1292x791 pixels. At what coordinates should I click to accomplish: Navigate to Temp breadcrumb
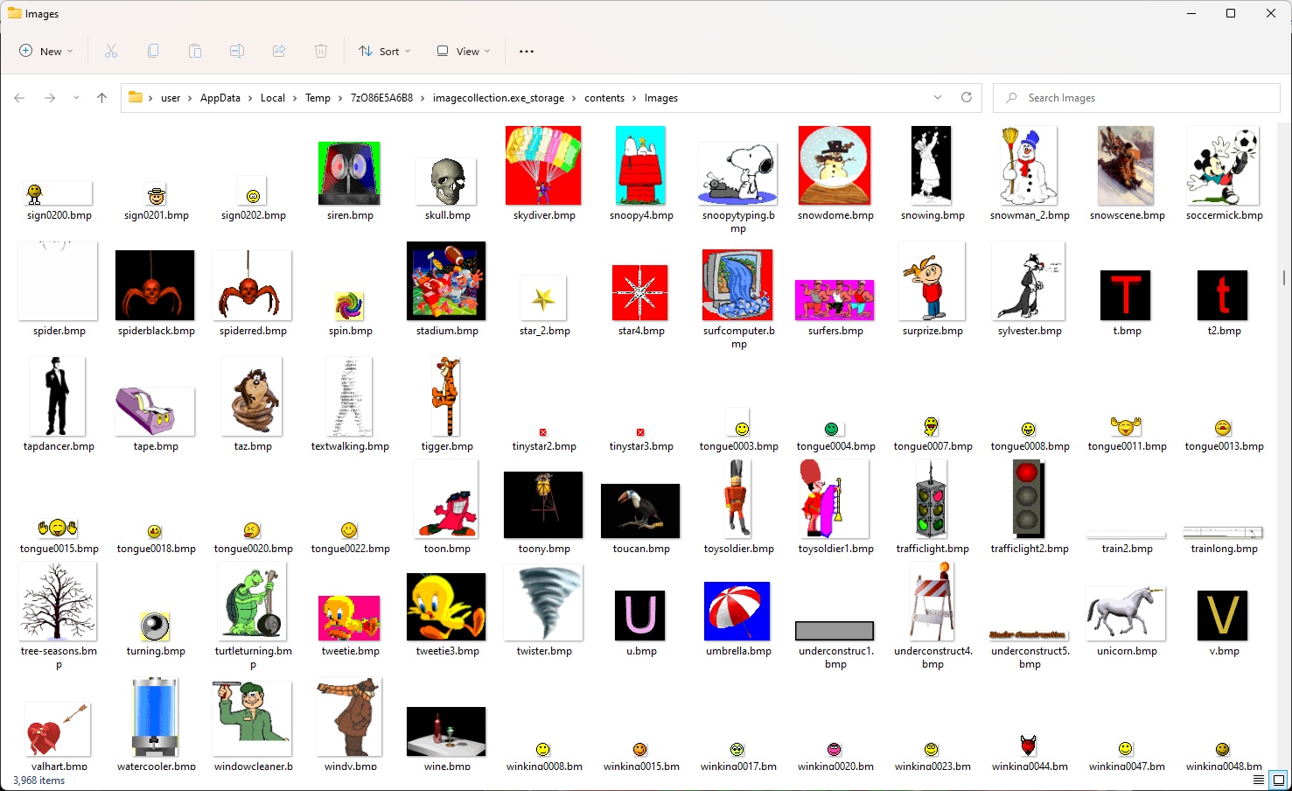[x=318, y=98]
